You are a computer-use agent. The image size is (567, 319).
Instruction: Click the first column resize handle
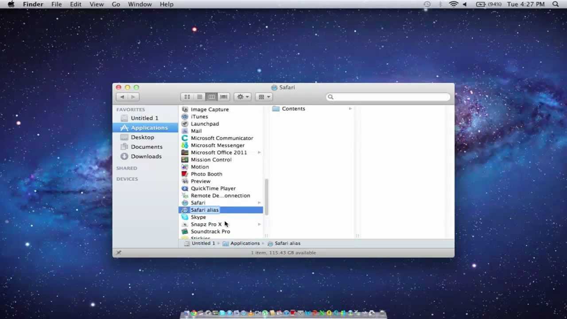click(266, 236)
